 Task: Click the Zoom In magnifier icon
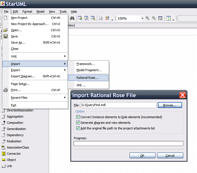[x=148, y=18]
